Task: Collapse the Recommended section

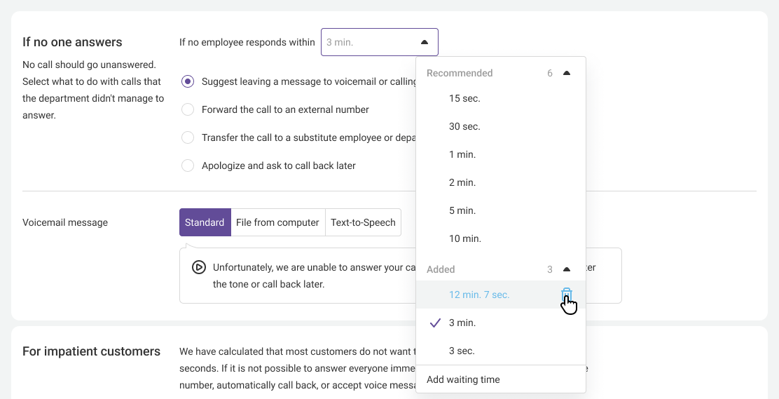Action: click(x=567, y=73)
